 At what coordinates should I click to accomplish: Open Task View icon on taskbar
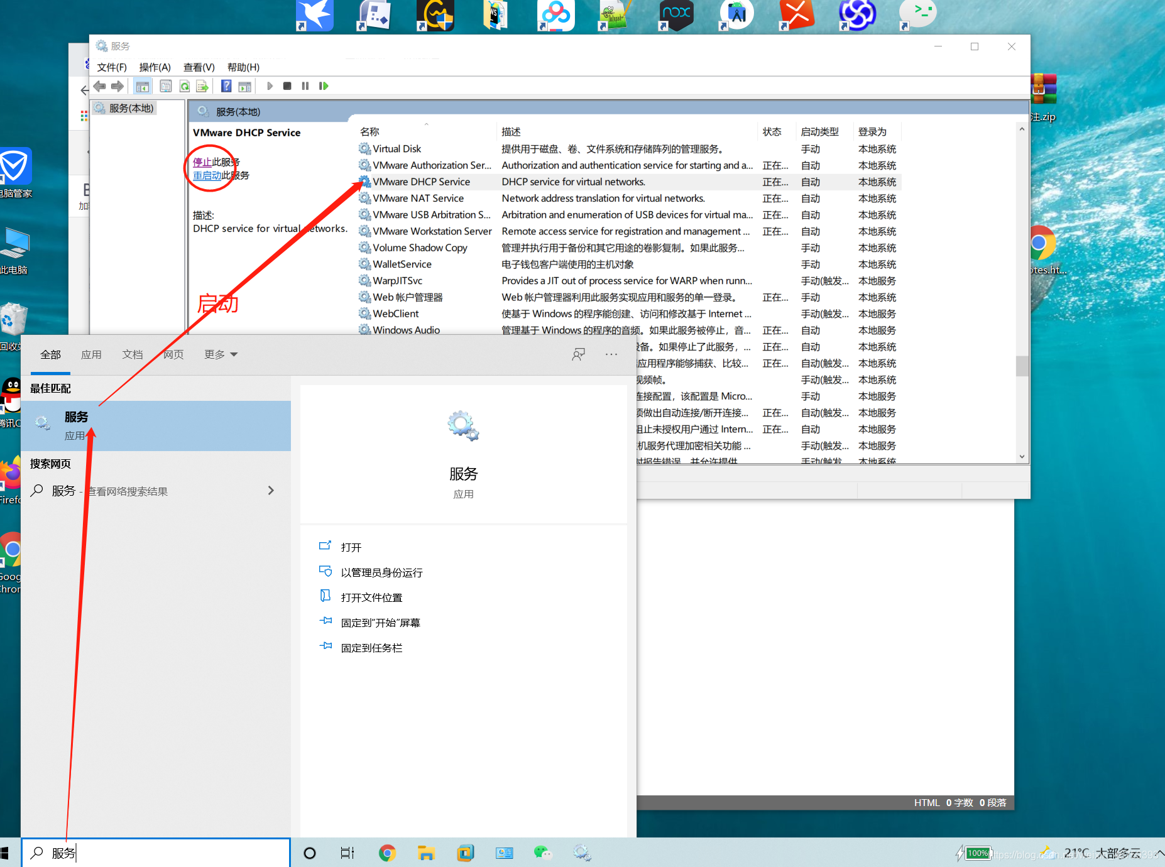coord(347,853)
